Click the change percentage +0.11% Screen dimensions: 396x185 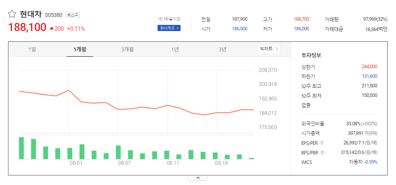point(76,29)
